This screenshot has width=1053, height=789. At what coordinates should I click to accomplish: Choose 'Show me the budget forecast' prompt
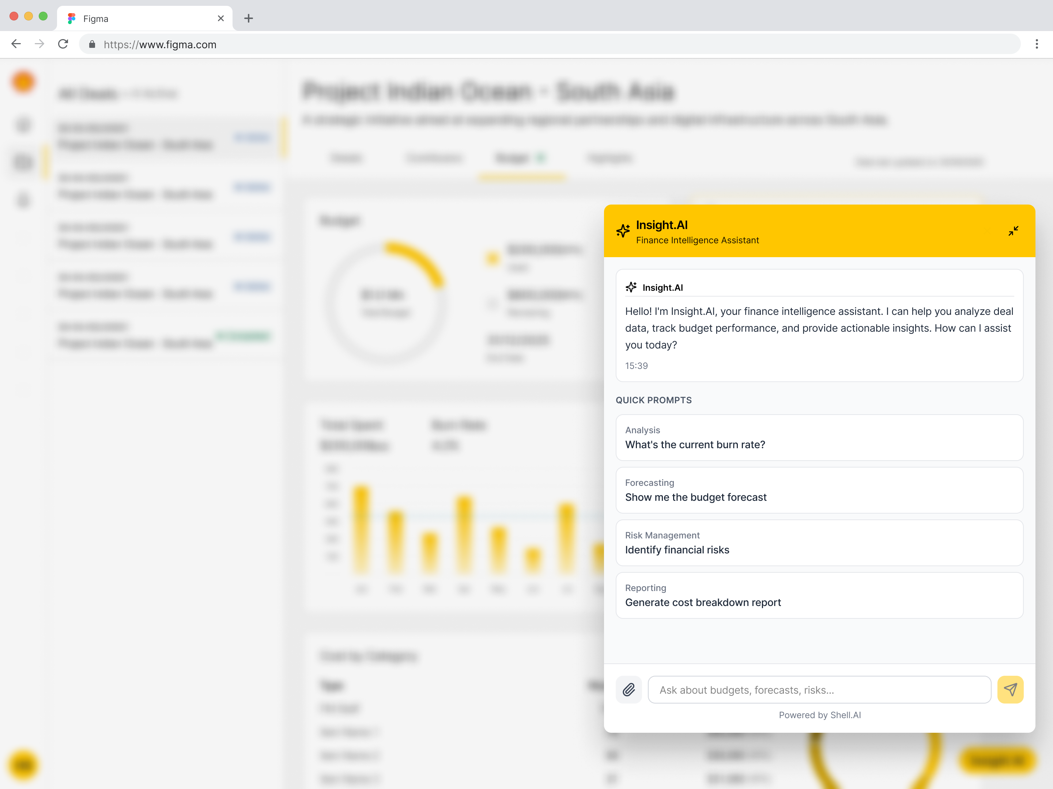click(819, 490)
